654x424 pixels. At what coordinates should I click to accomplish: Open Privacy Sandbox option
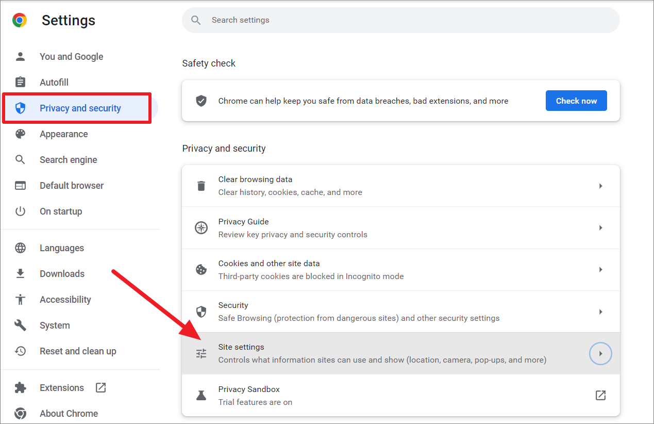(x=401, y=395)
